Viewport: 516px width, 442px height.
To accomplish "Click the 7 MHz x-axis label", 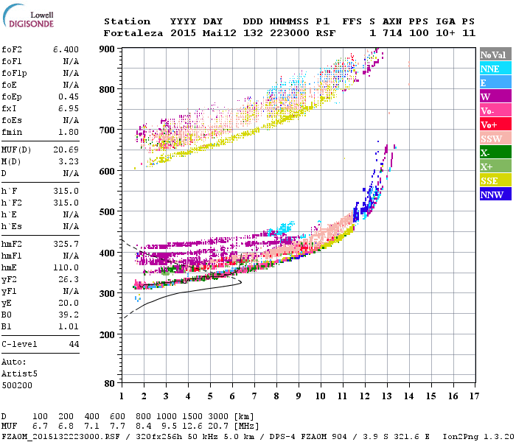I will coord(254,396).
